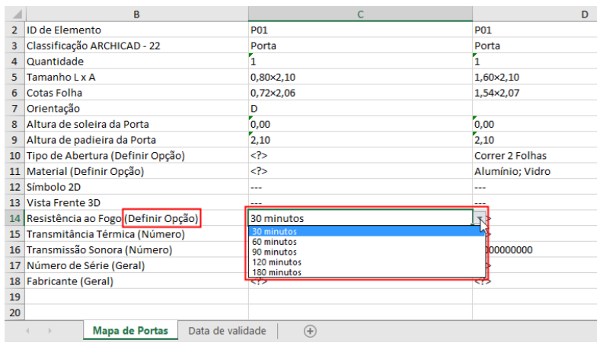Select 30 minutos from dropdown list

tap(275, 231)
